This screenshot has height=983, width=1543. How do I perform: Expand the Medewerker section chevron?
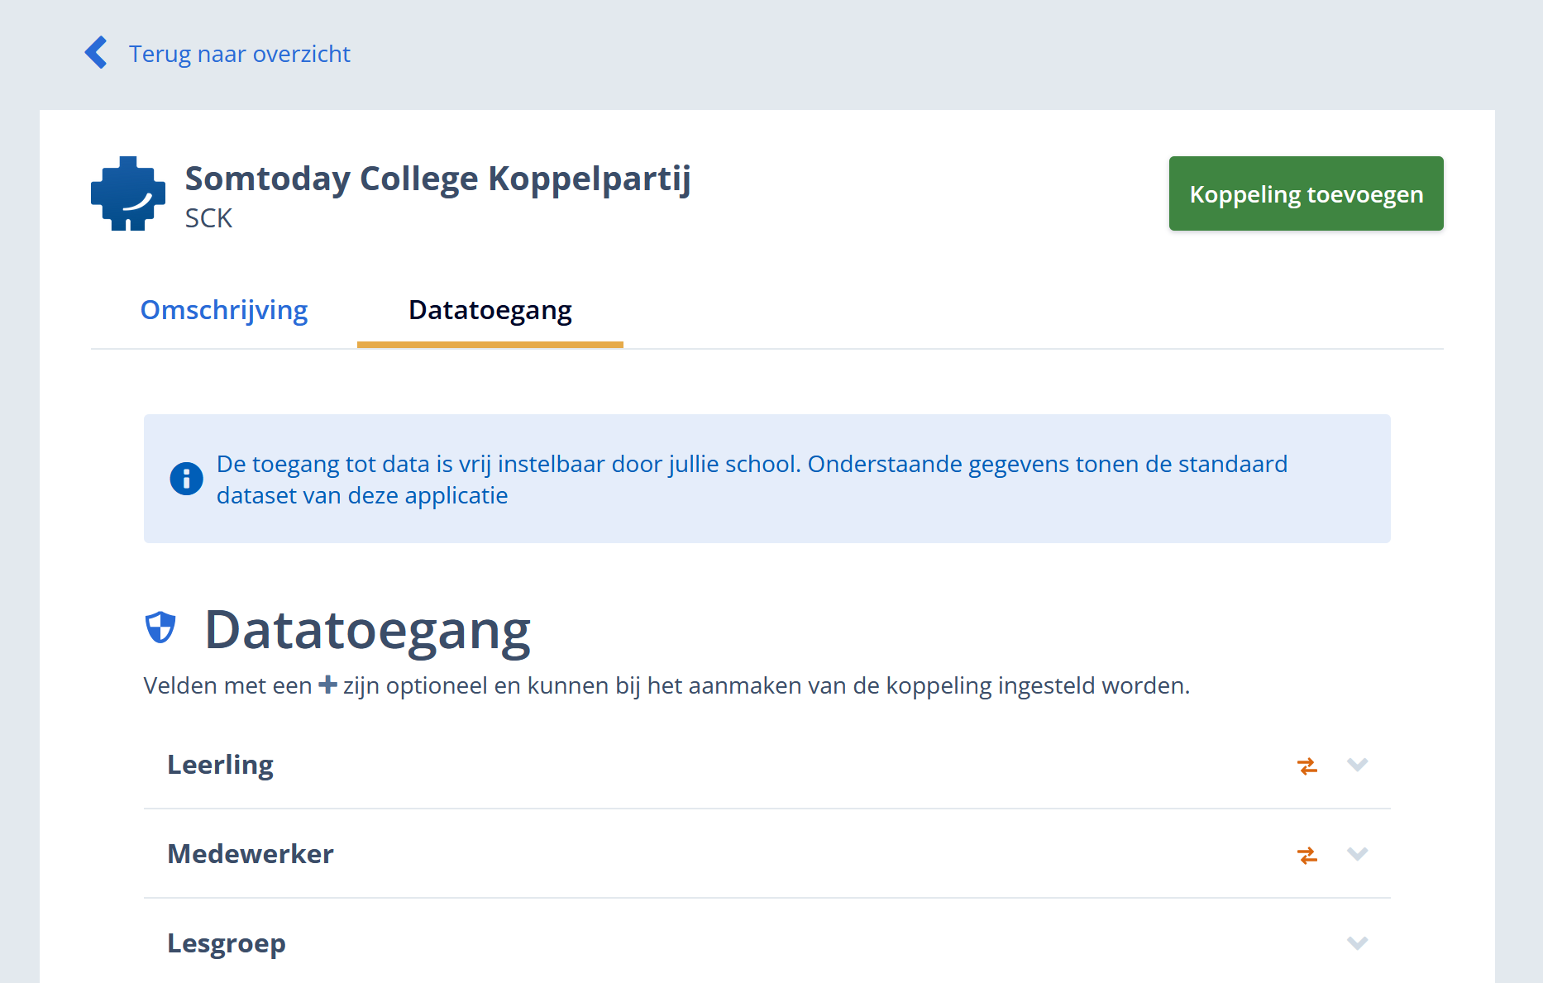[1357, 854]
